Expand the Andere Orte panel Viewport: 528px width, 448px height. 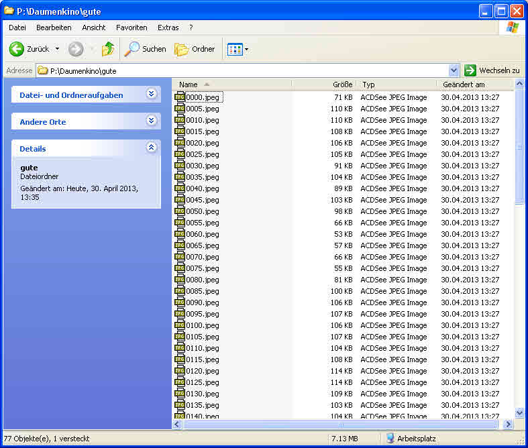click(151, 121)
